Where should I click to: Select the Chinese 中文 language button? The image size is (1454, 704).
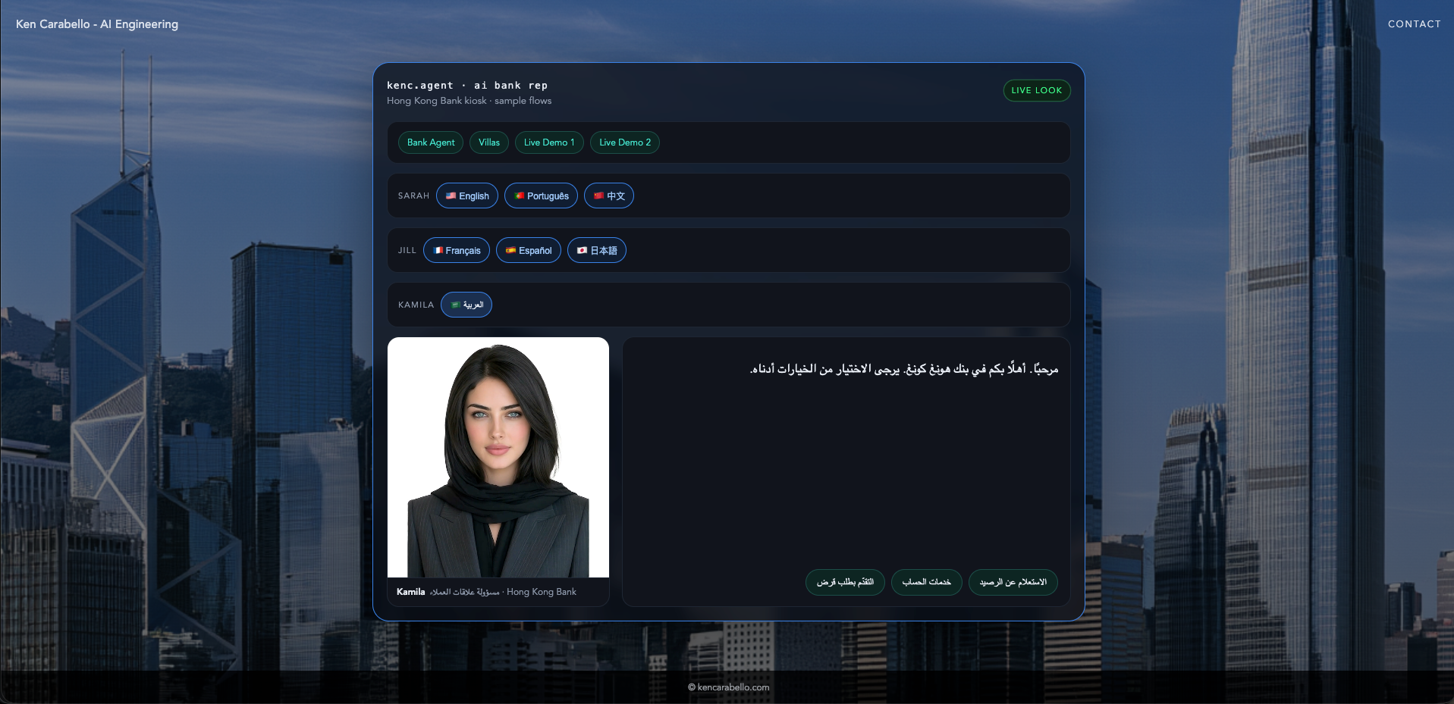(609, 196)
